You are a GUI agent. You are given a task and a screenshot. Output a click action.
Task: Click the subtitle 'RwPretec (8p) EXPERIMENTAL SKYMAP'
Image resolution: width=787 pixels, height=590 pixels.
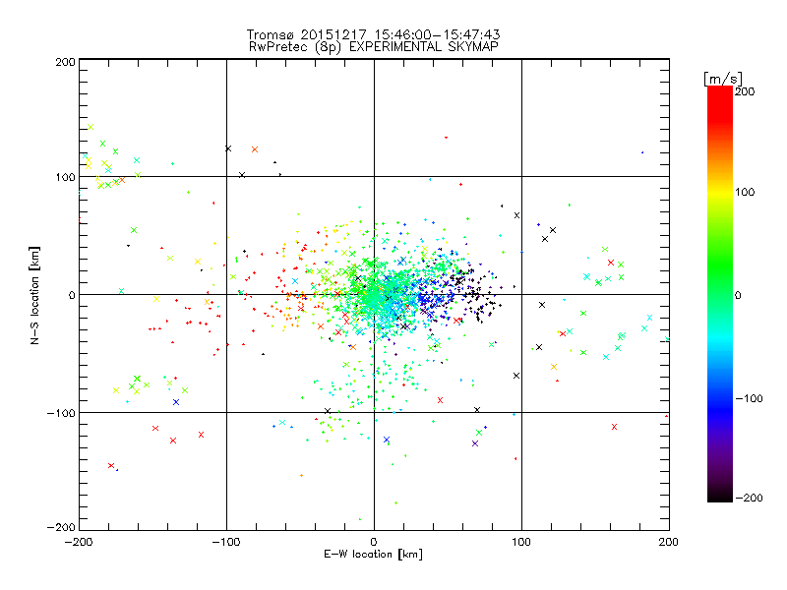coord(373,46)
